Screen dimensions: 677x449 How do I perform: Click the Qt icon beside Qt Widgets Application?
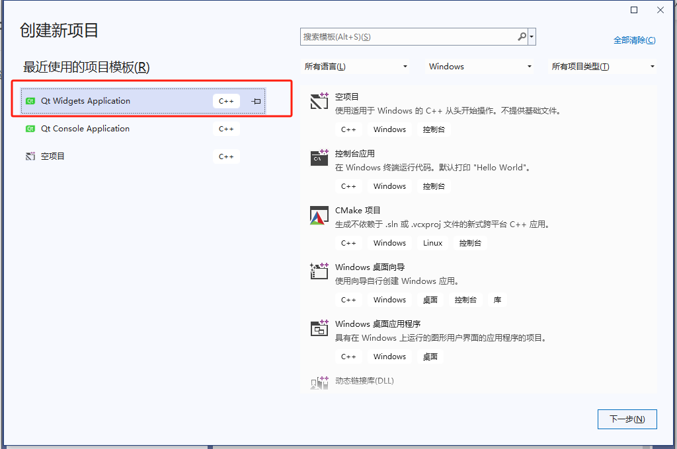pos(30,101)
